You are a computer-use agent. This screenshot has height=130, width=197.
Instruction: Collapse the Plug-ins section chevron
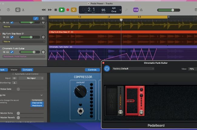tap(42, 95)
